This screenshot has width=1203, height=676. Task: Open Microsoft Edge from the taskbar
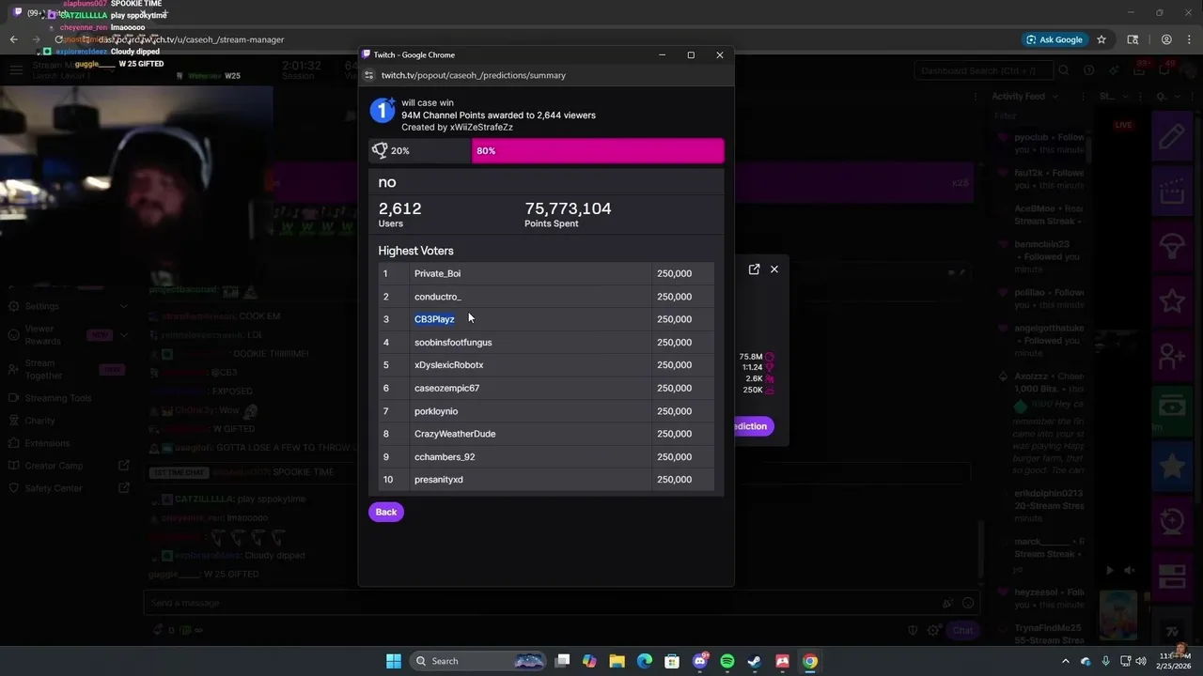pyautogui.click(x=644, y=661)
